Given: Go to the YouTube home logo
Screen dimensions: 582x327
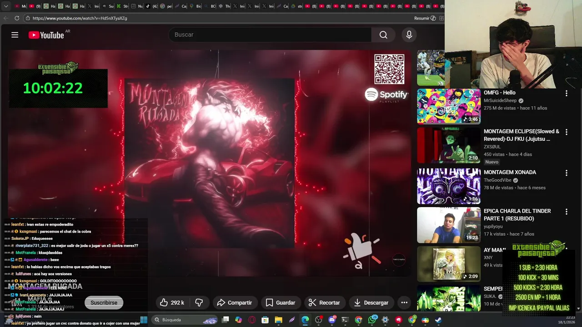Looking at the screenshot, I should point(46,35).
